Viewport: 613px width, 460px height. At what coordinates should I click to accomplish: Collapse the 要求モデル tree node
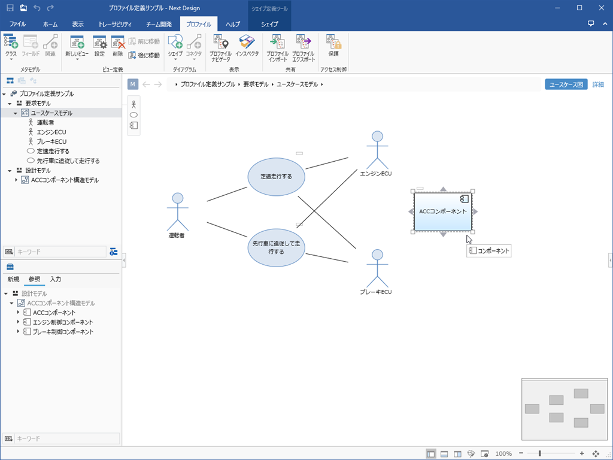point(10,104)
